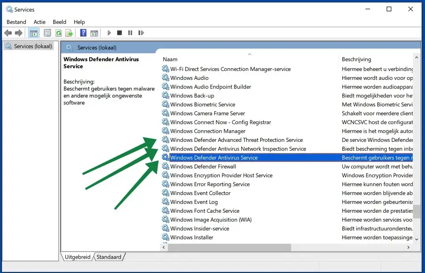The width and height of the screenshot is (425, 273).
Task: Click gear icon of Windows Event Log row
Action: point(165,202)
